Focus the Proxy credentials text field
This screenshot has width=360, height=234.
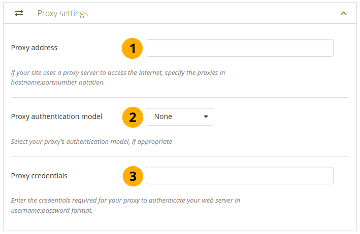[x=239, y=176]
